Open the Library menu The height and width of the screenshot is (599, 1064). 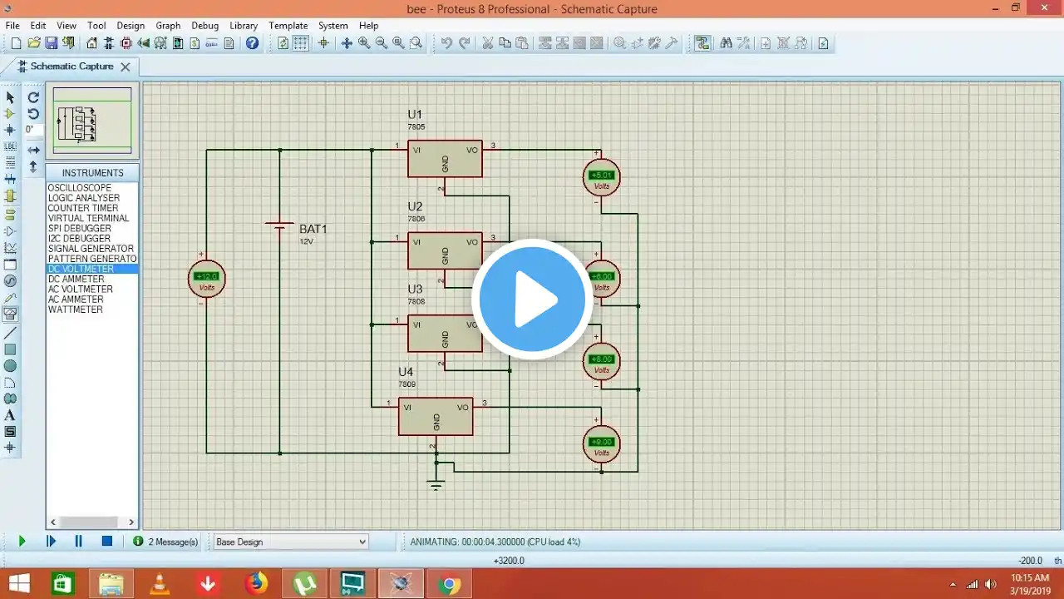coord(243,26)
